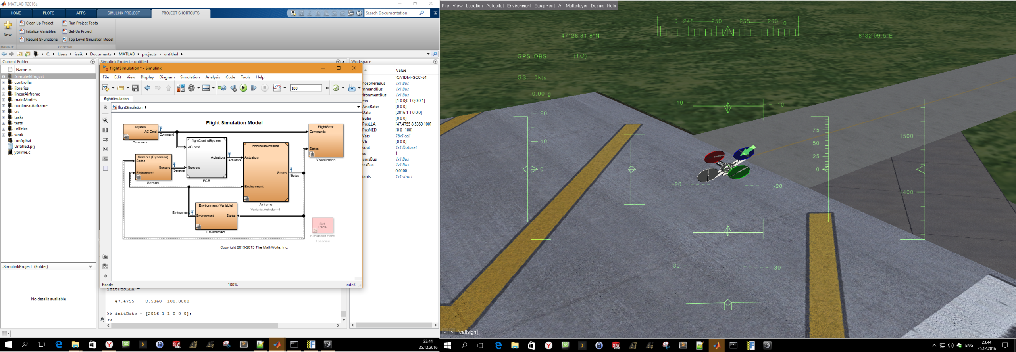Click the Rebuild SFunctions shortcut
The image size is (1016, 352).
tap(38, 40)
